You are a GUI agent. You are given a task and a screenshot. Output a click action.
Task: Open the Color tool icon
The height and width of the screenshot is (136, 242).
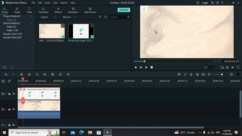45,74
